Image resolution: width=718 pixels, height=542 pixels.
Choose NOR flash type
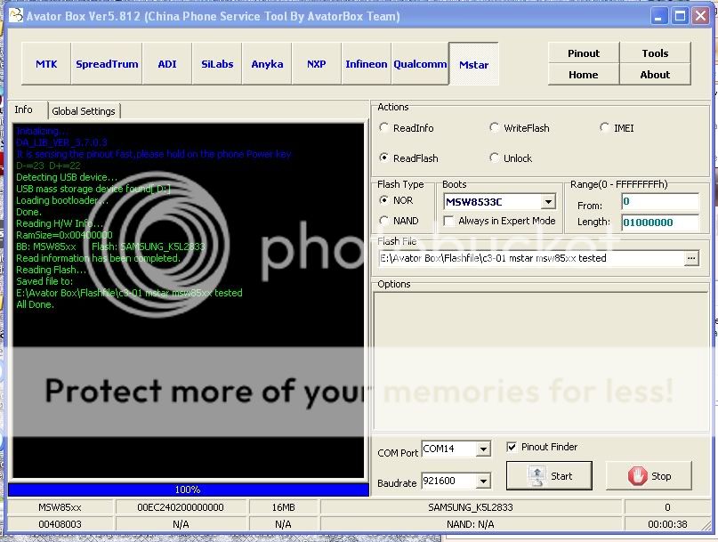[x=396, y=200]
